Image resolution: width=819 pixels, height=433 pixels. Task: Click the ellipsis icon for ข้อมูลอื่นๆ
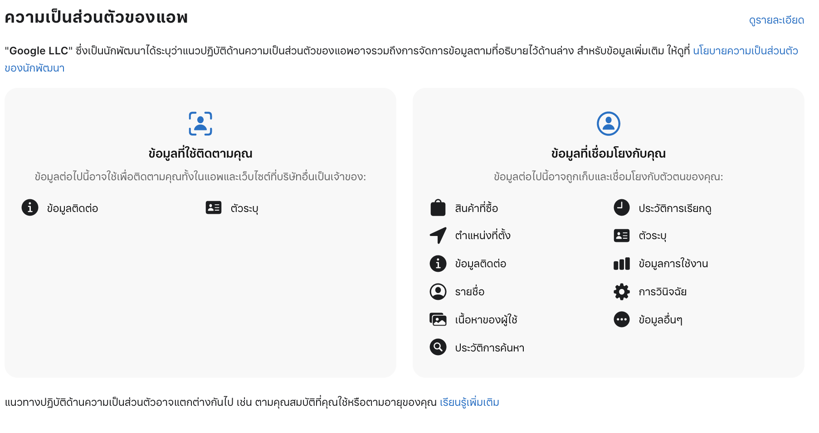(x=622, y=319)
